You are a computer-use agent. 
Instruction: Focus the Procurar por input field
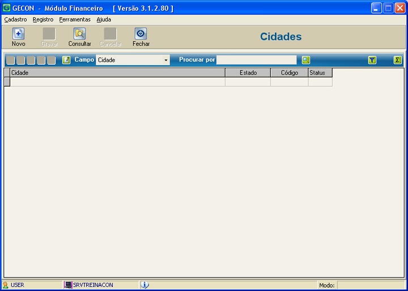click(x=256, y=60)
